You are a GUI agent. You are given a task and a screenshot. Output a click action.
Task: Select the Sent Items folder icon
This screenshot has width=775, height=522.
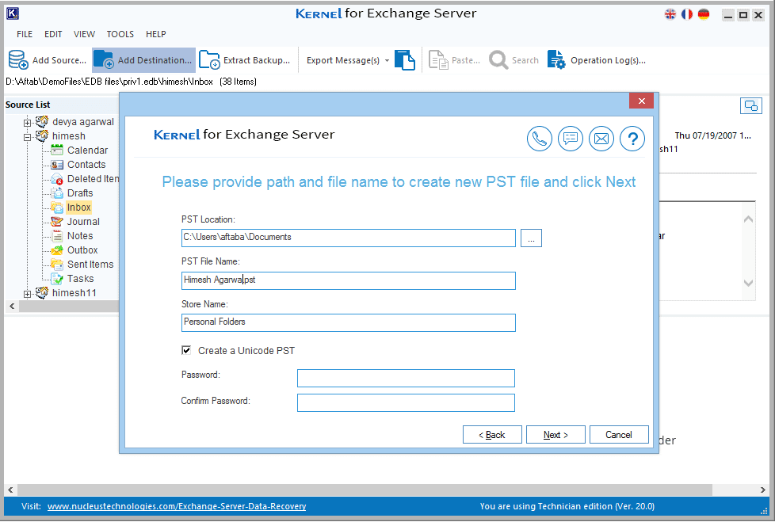point(57,265)
